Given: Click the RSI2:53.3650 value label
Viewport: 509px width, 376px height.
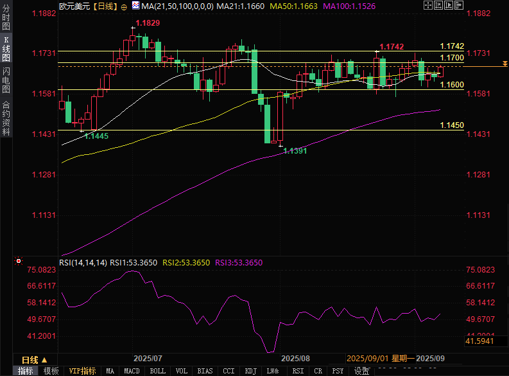Looking at the screenshot, I should tap(186, 263).
